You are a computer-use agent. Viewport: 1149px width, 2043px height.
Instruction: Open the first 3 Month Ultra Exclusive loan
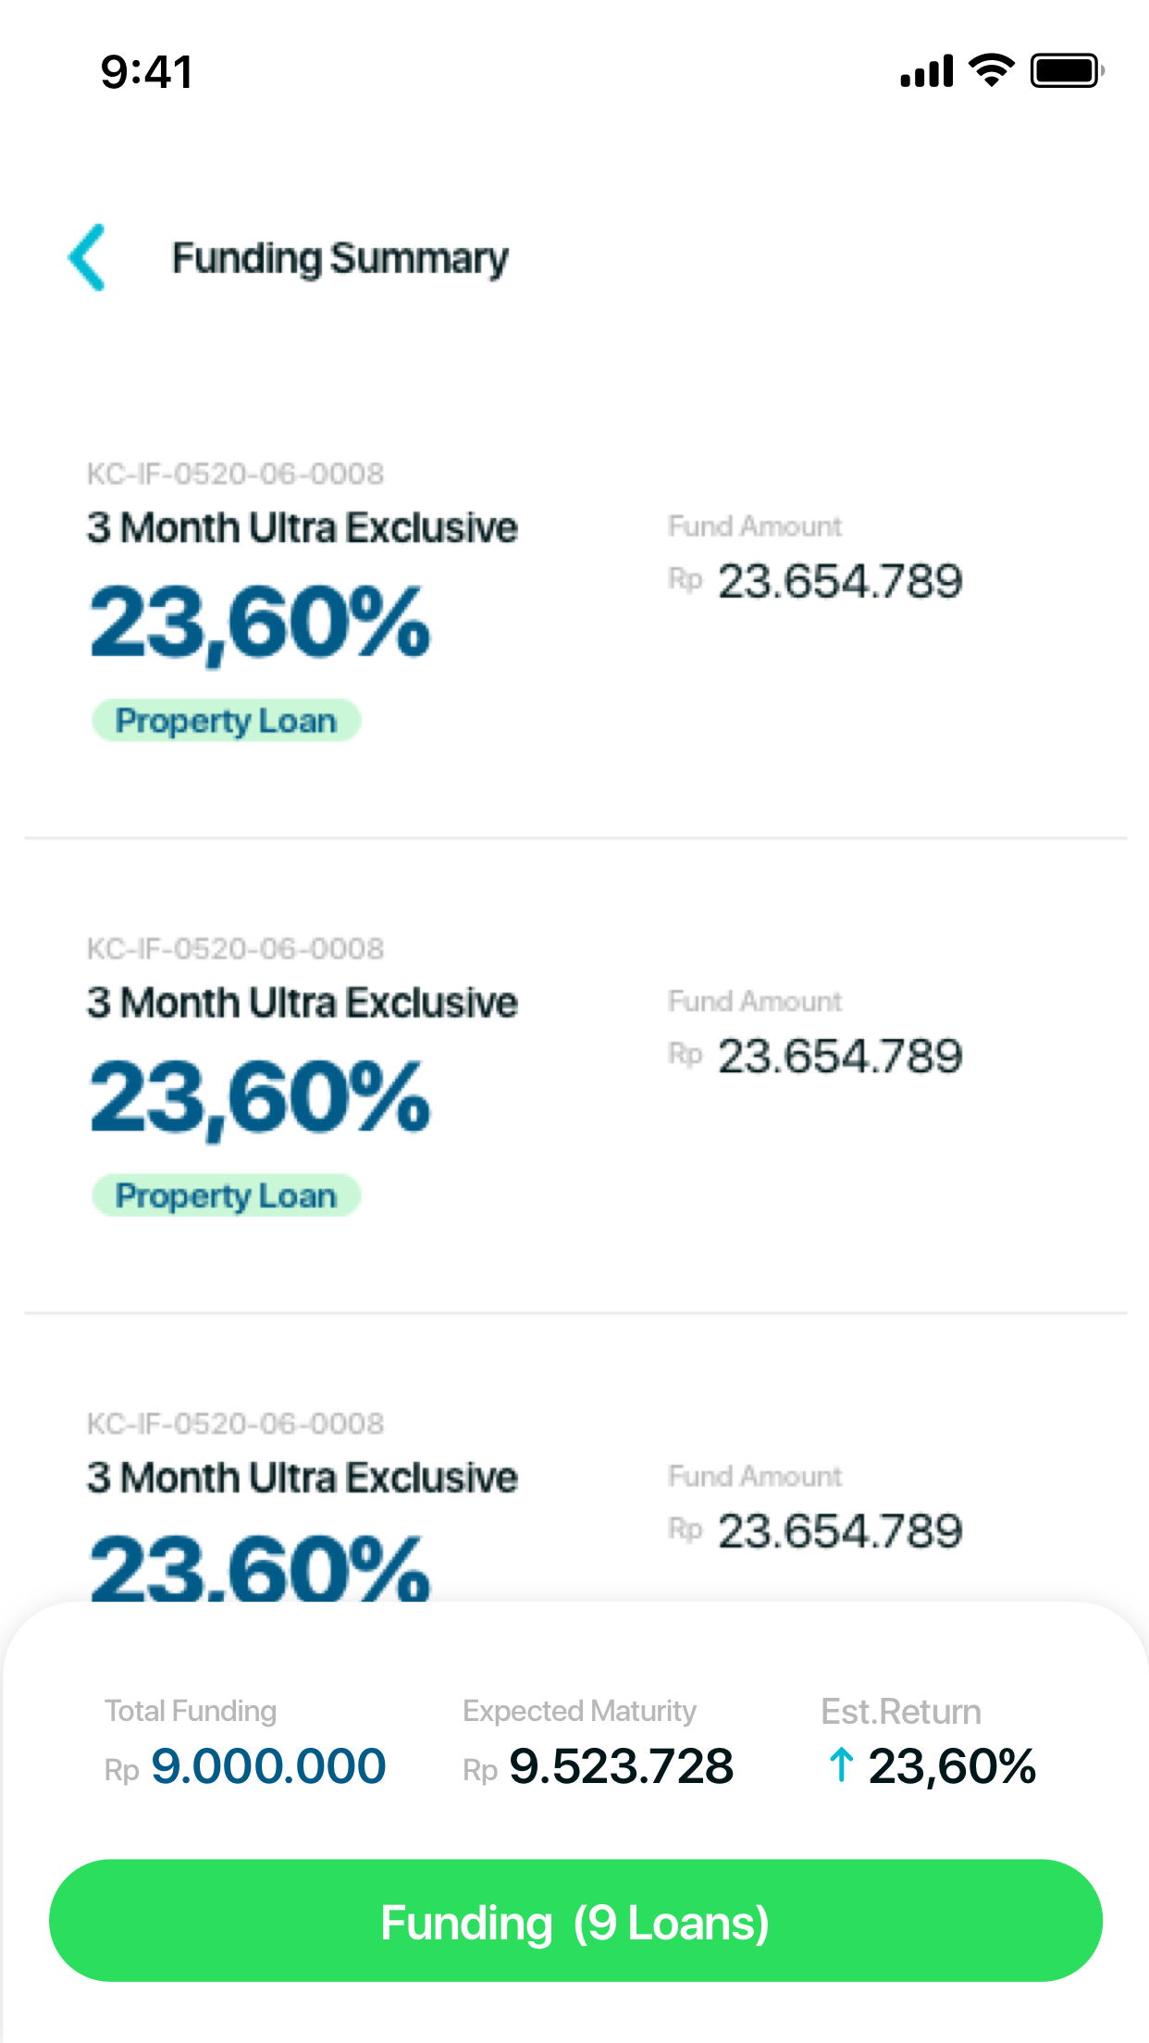point(302,527)
